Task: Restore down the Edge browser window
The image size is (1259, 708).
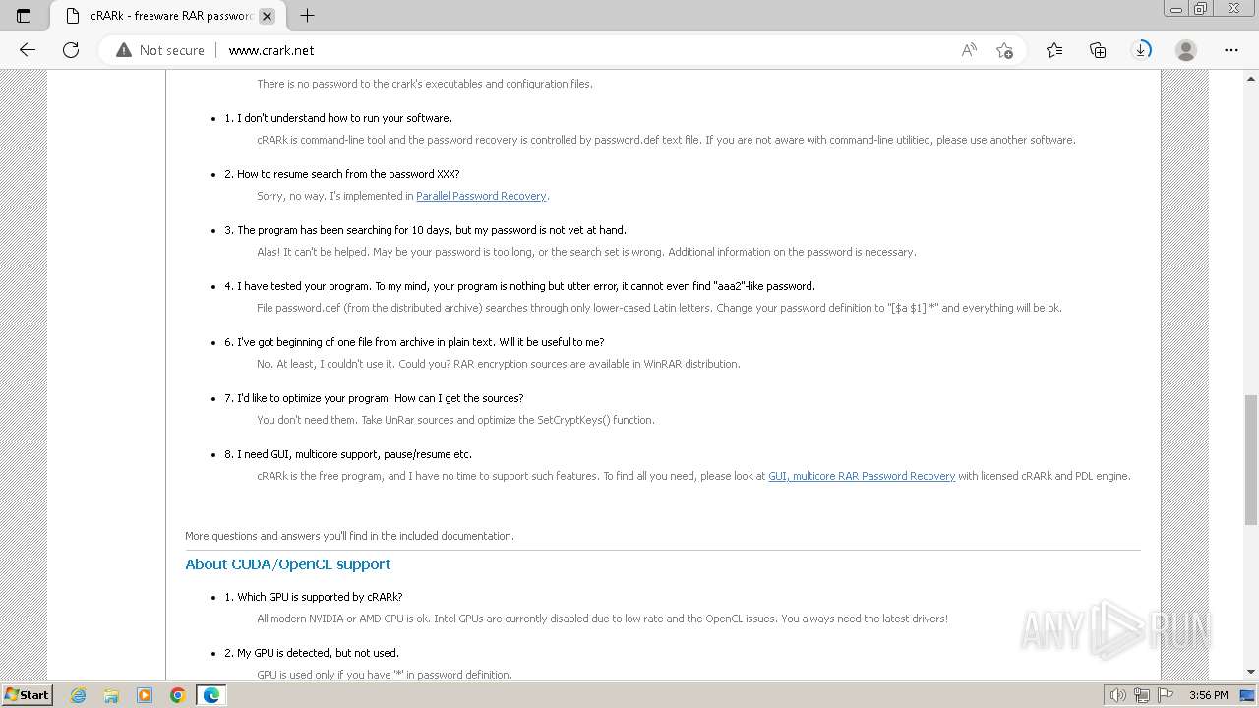Action: [x=1200, y=9]
